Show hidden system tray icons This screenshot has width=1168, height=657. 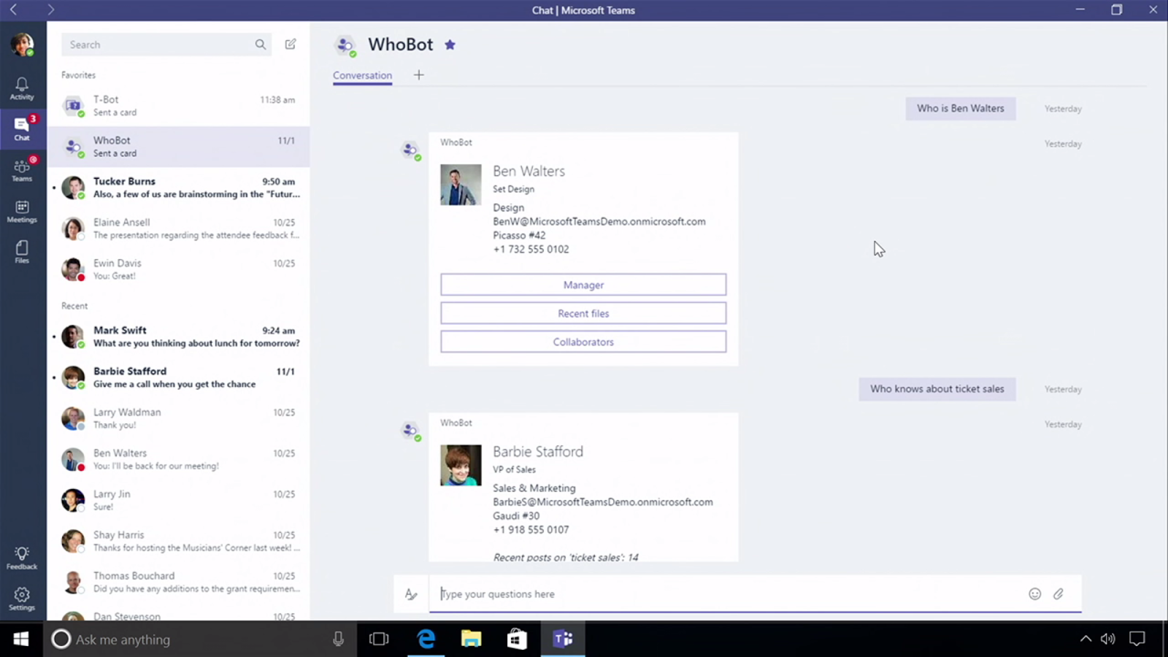pos(1086,639)
